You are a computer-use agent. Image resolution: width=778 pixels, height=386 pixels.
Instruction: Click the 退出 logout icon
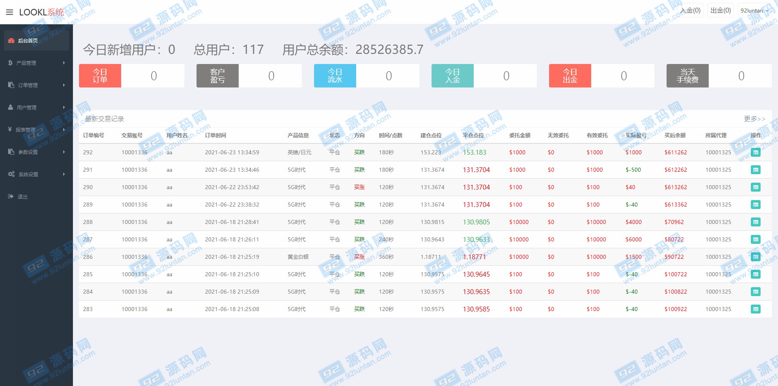[11, 196]
